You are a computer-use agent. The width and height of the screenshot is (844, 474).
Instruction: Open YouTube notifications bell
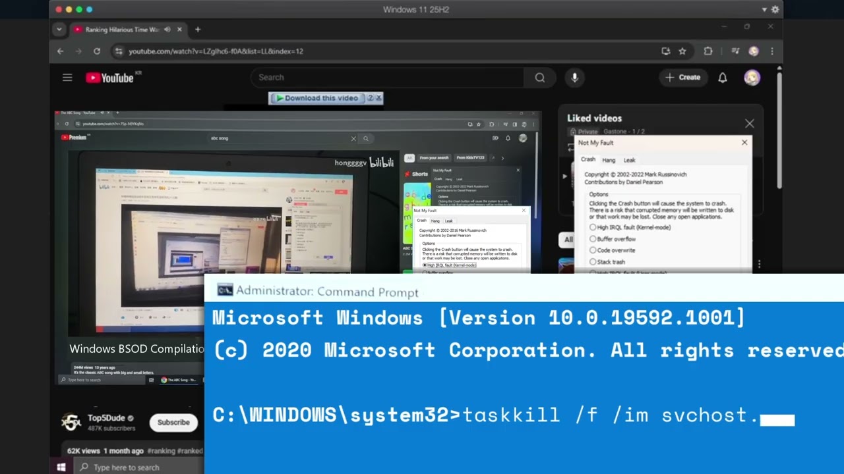(723, 78)
